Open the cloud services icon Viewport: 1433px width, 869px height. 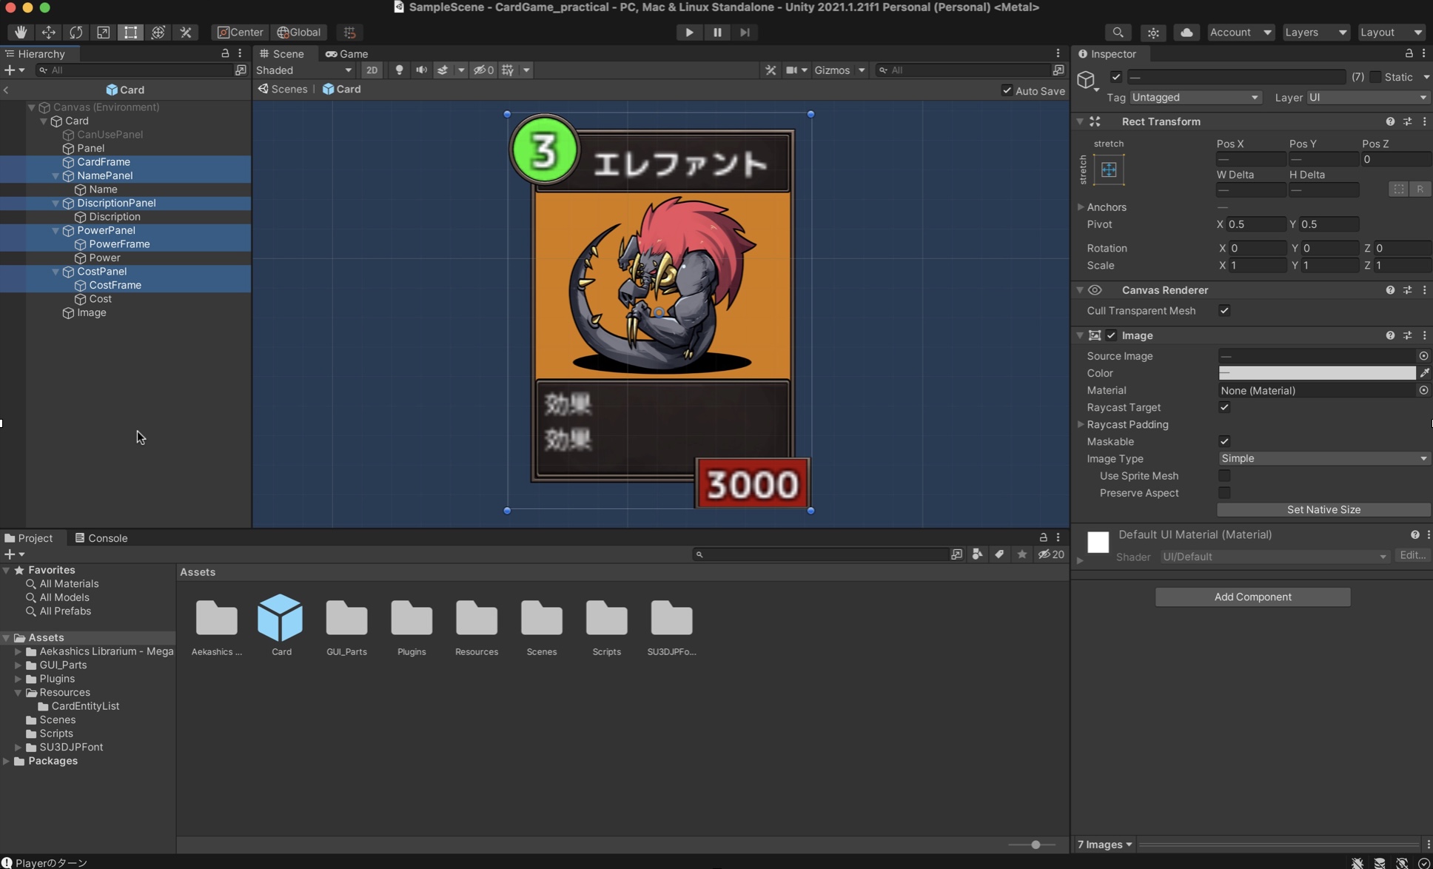(x=1186, y=32)
